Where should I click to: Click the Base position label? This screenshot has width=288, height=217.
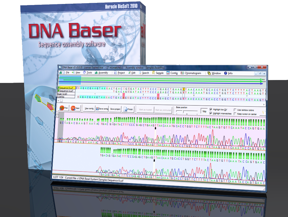pyautogui.click(x=182, y=107)
